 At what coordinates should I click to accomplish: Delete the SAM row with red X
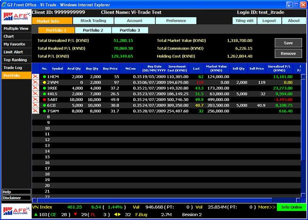(35, 111)
